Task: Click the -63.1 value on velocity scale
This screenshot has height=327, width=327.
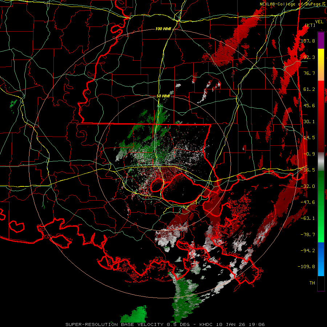Action: 308,218
